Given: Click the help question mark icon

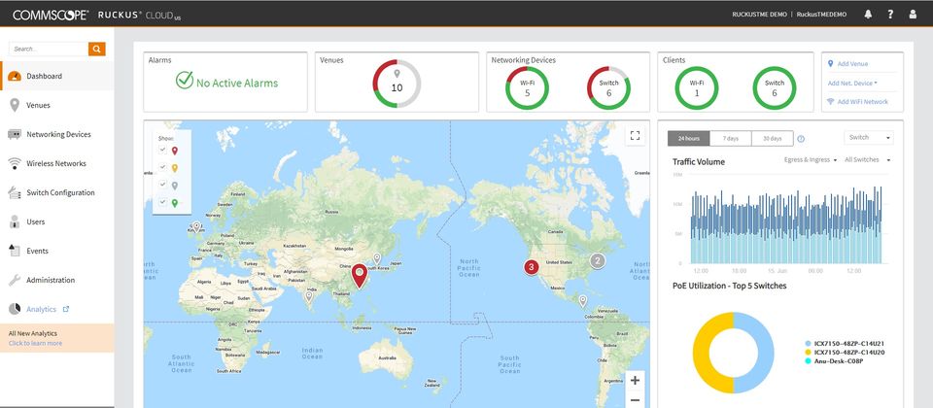Looking at the screenshot, I should pyautogui.click(x=890, y=15).
